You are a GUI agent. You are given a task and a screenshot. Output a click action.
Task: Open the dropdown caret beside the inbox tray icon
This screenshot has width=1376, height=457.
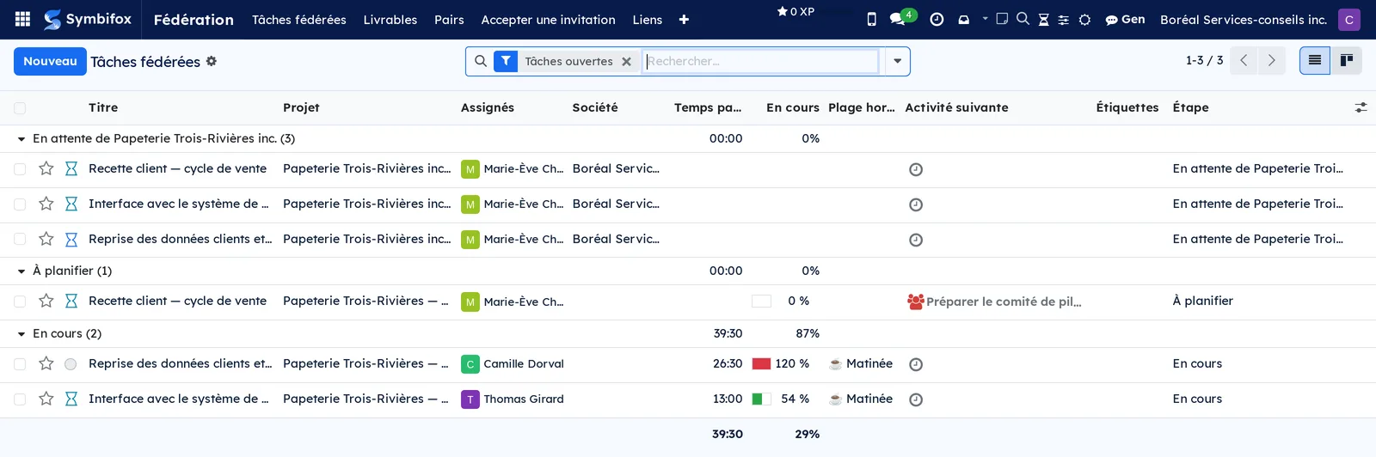coord(986,18)
